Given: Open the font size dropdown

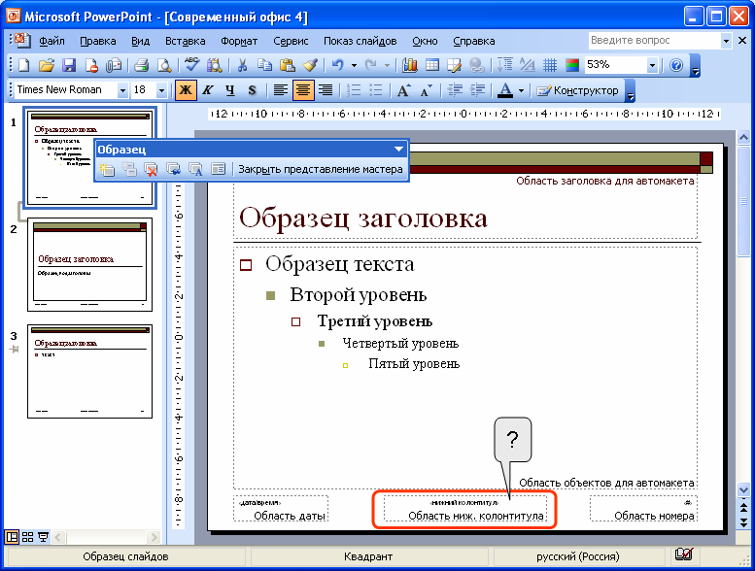Looking at the screenshot, I should pos(161,90).
